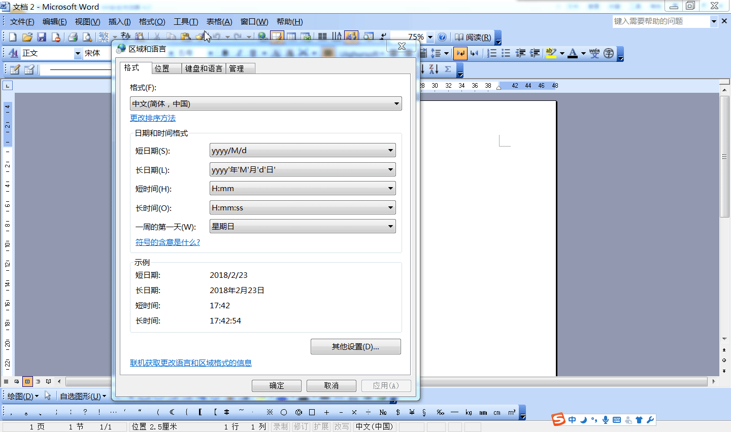Open Print Preview from the toolbar
The height and width of the screenshot is (432, 731).
coord(87,37)
